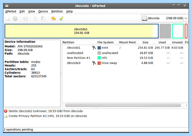Image resolution: width=192 pixels, height=136 pixels.
Task: Click the New partition toolbar icon
Action: [8, 19]
